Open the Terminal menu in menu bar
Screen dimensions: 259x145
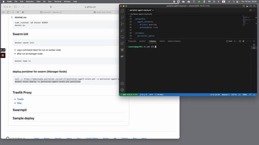57,2
